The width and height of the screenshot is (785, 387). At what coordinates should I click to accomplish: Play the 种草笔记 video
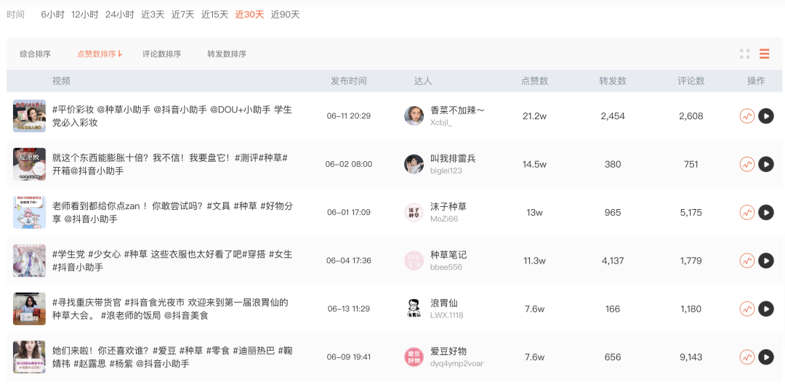tap(766, 261)
